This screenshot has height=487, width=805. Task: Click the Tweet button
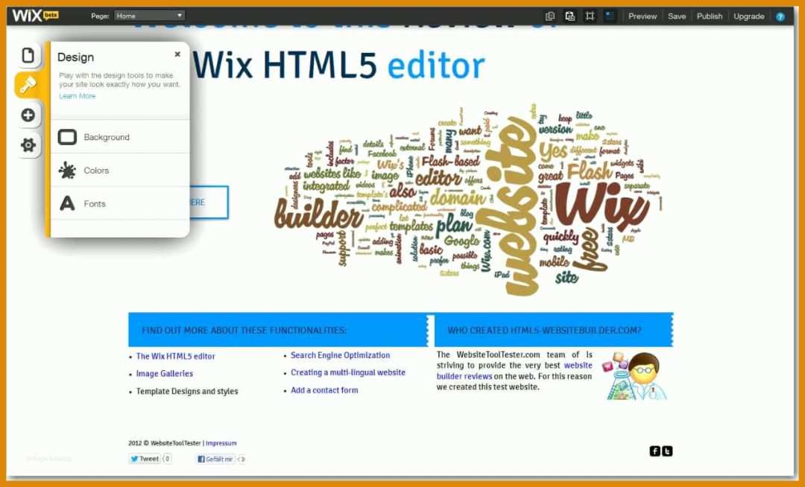click(x=145, y=459)
